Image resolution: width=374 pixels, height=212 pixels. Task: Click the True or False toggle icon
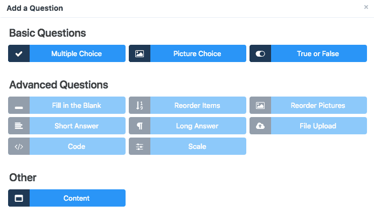click(x=260, y=54)
